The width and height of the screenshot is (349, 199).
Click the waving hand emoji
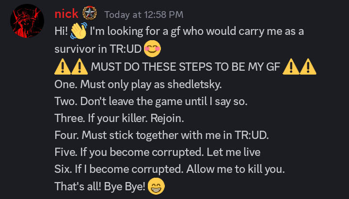79,31
